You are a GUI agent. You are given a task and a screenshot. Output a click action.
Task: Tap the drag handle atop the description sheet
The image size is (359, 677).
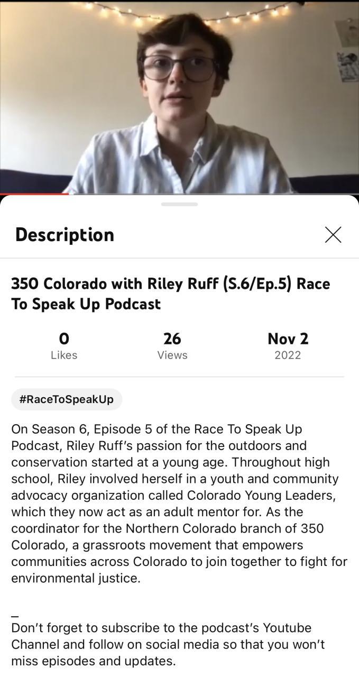(x=179, y=204)
